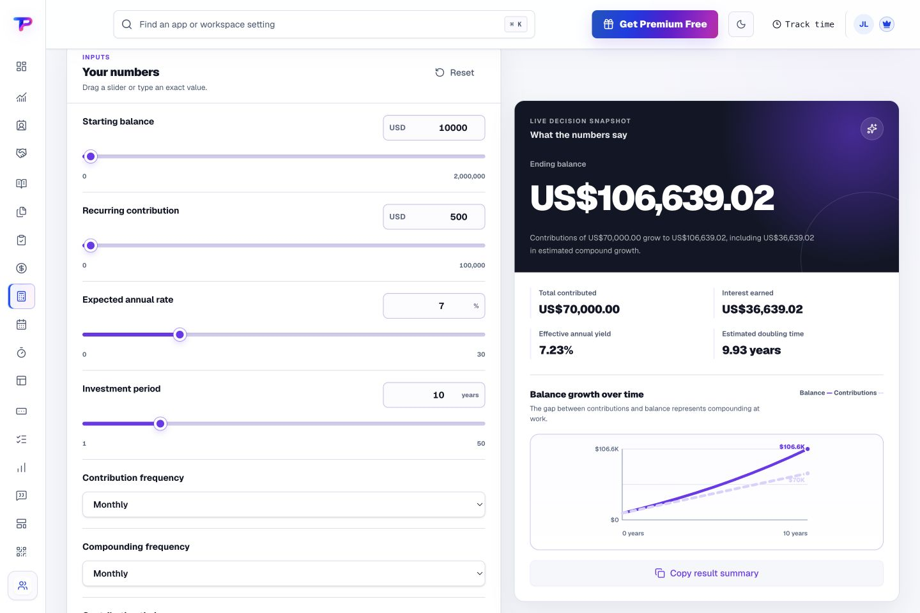Click the Contributions legend label above chart
Image resolution: width=920 pixels, height=613 pixels.
click(855, 393)
